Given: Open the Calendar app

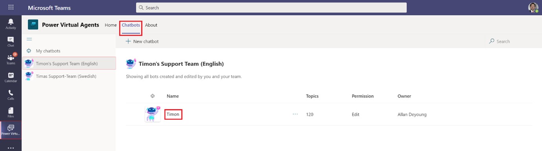Looking at the screenshot, I should (x=11, y=77).
